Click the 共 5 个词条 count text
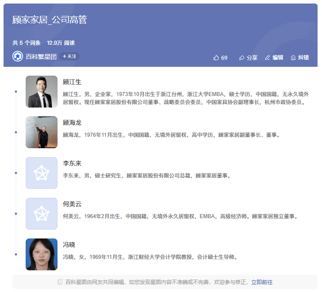This screenshot has width=322, height=292. [27, 43]
